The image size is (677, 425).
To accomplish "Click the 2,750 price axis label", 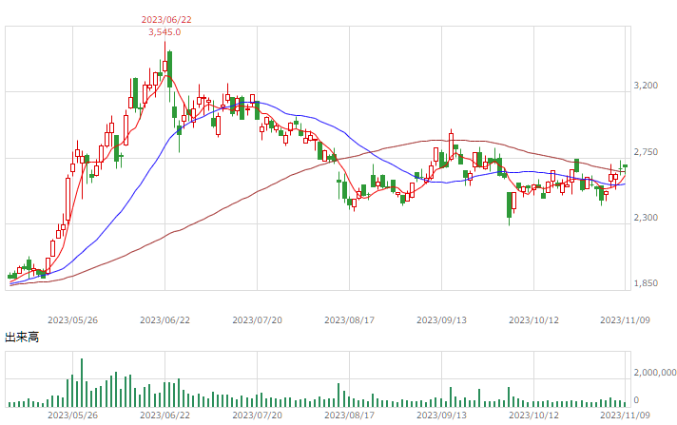I will 646,151.
